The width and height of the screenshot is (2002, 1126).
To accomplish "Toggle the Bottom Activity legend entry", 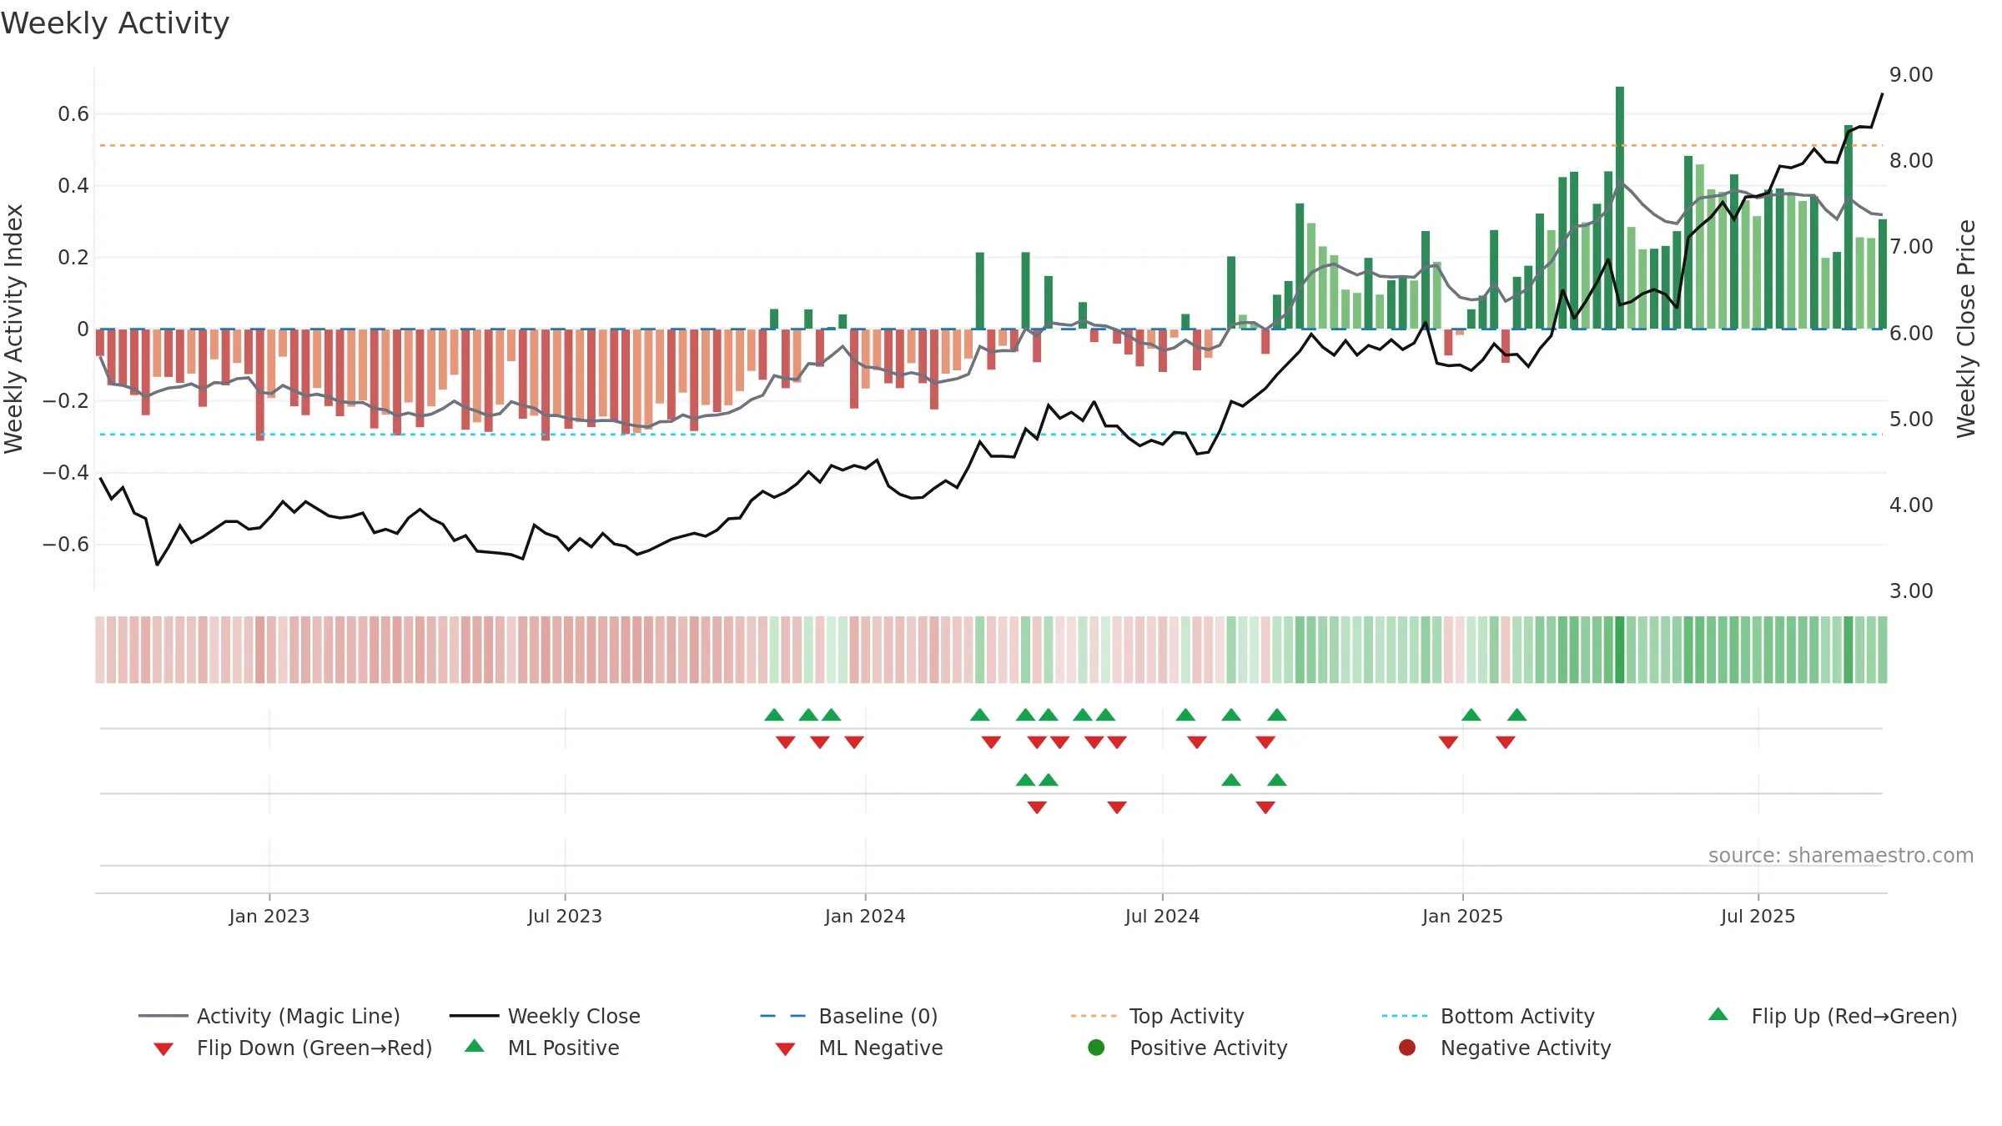I will (x=1488, y=1016).
